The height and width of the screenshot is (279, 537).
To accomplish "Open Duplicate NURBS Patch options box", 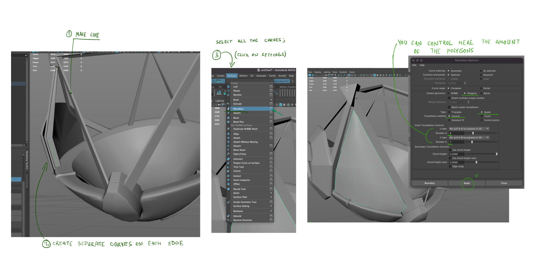I will point(271,129).
